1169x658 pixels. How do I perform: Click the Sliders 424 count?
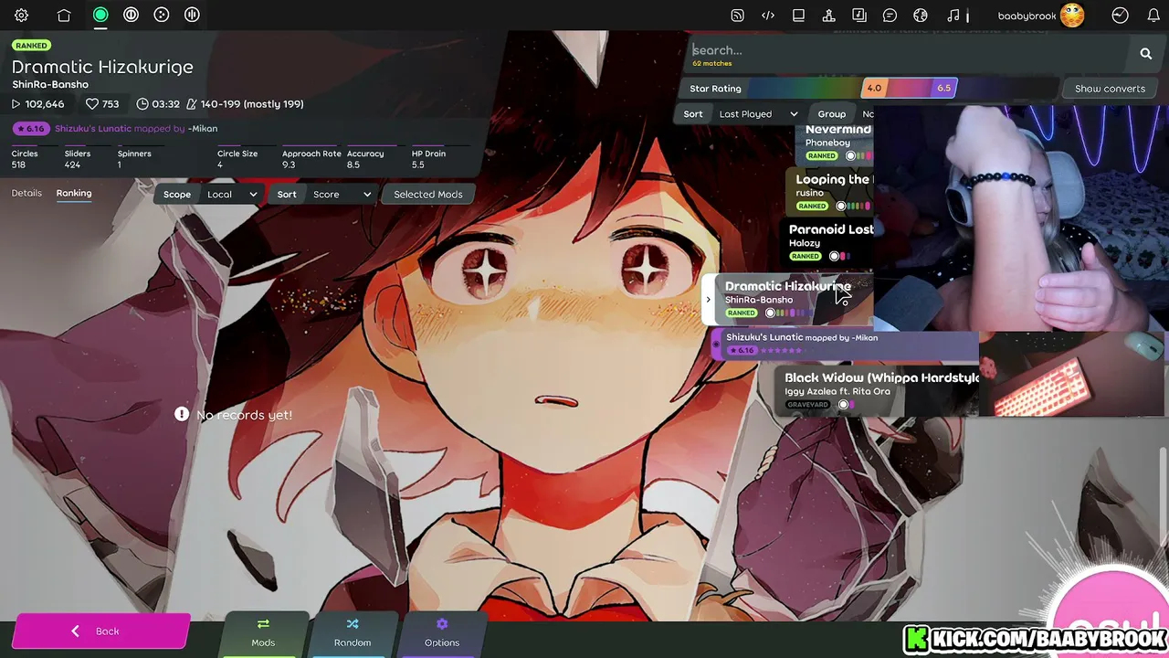(x=78, y=159)
